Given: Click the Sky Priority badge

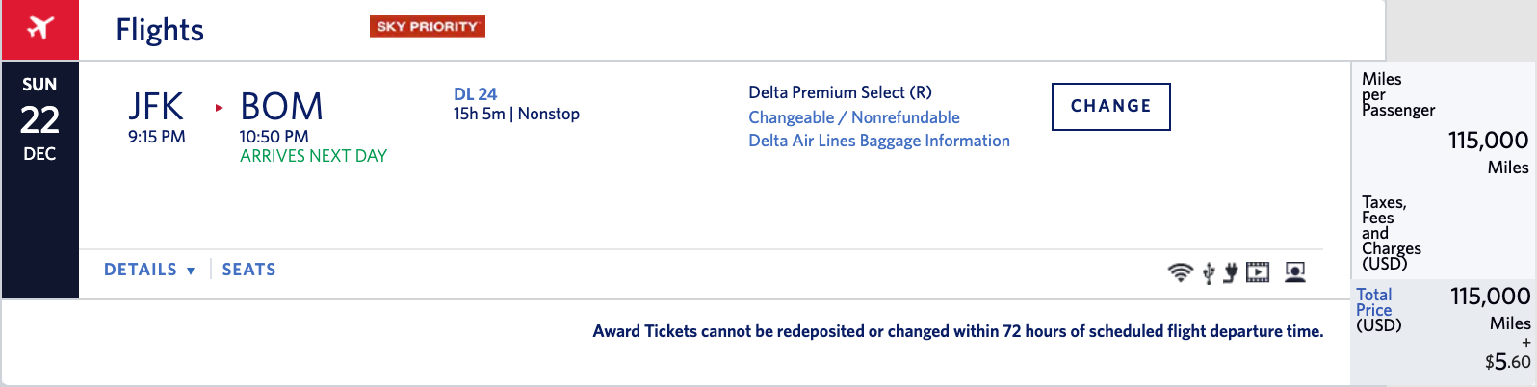Looking at the screenshot, I should (x=427, y=27).
